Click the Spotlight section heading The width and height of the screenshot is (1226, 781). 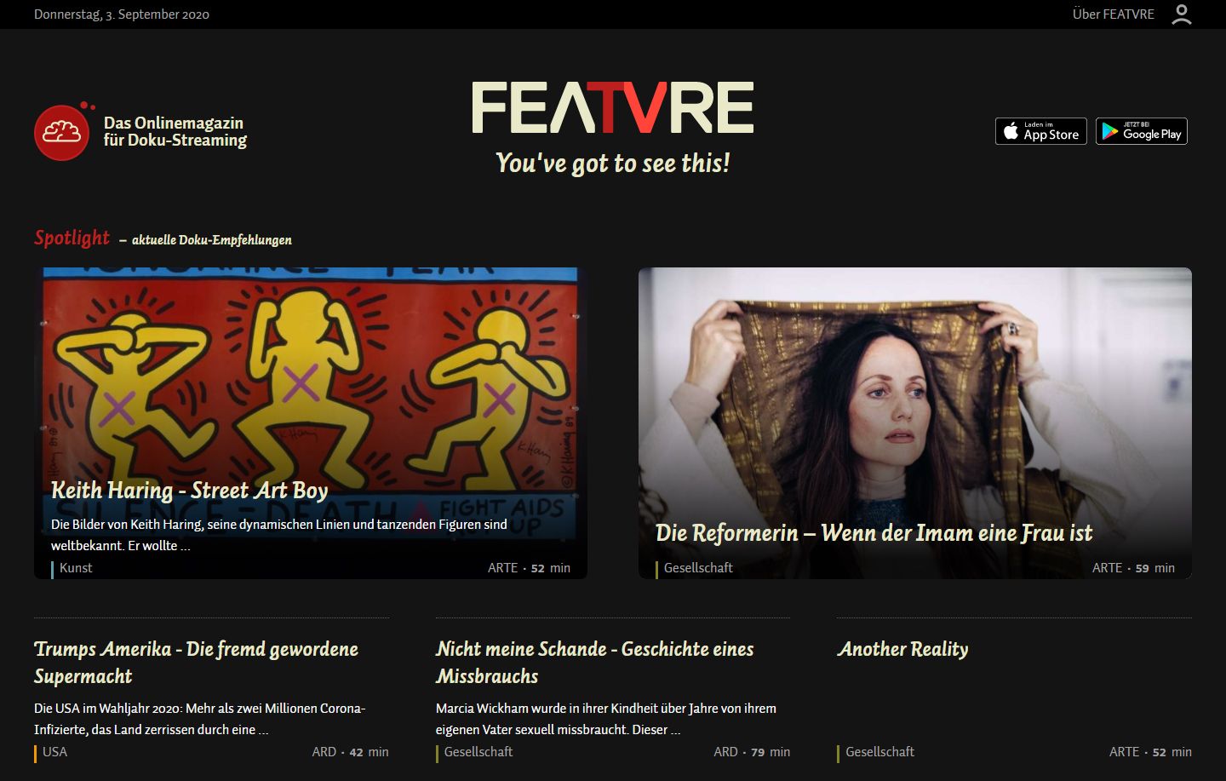tap(72, 238)
